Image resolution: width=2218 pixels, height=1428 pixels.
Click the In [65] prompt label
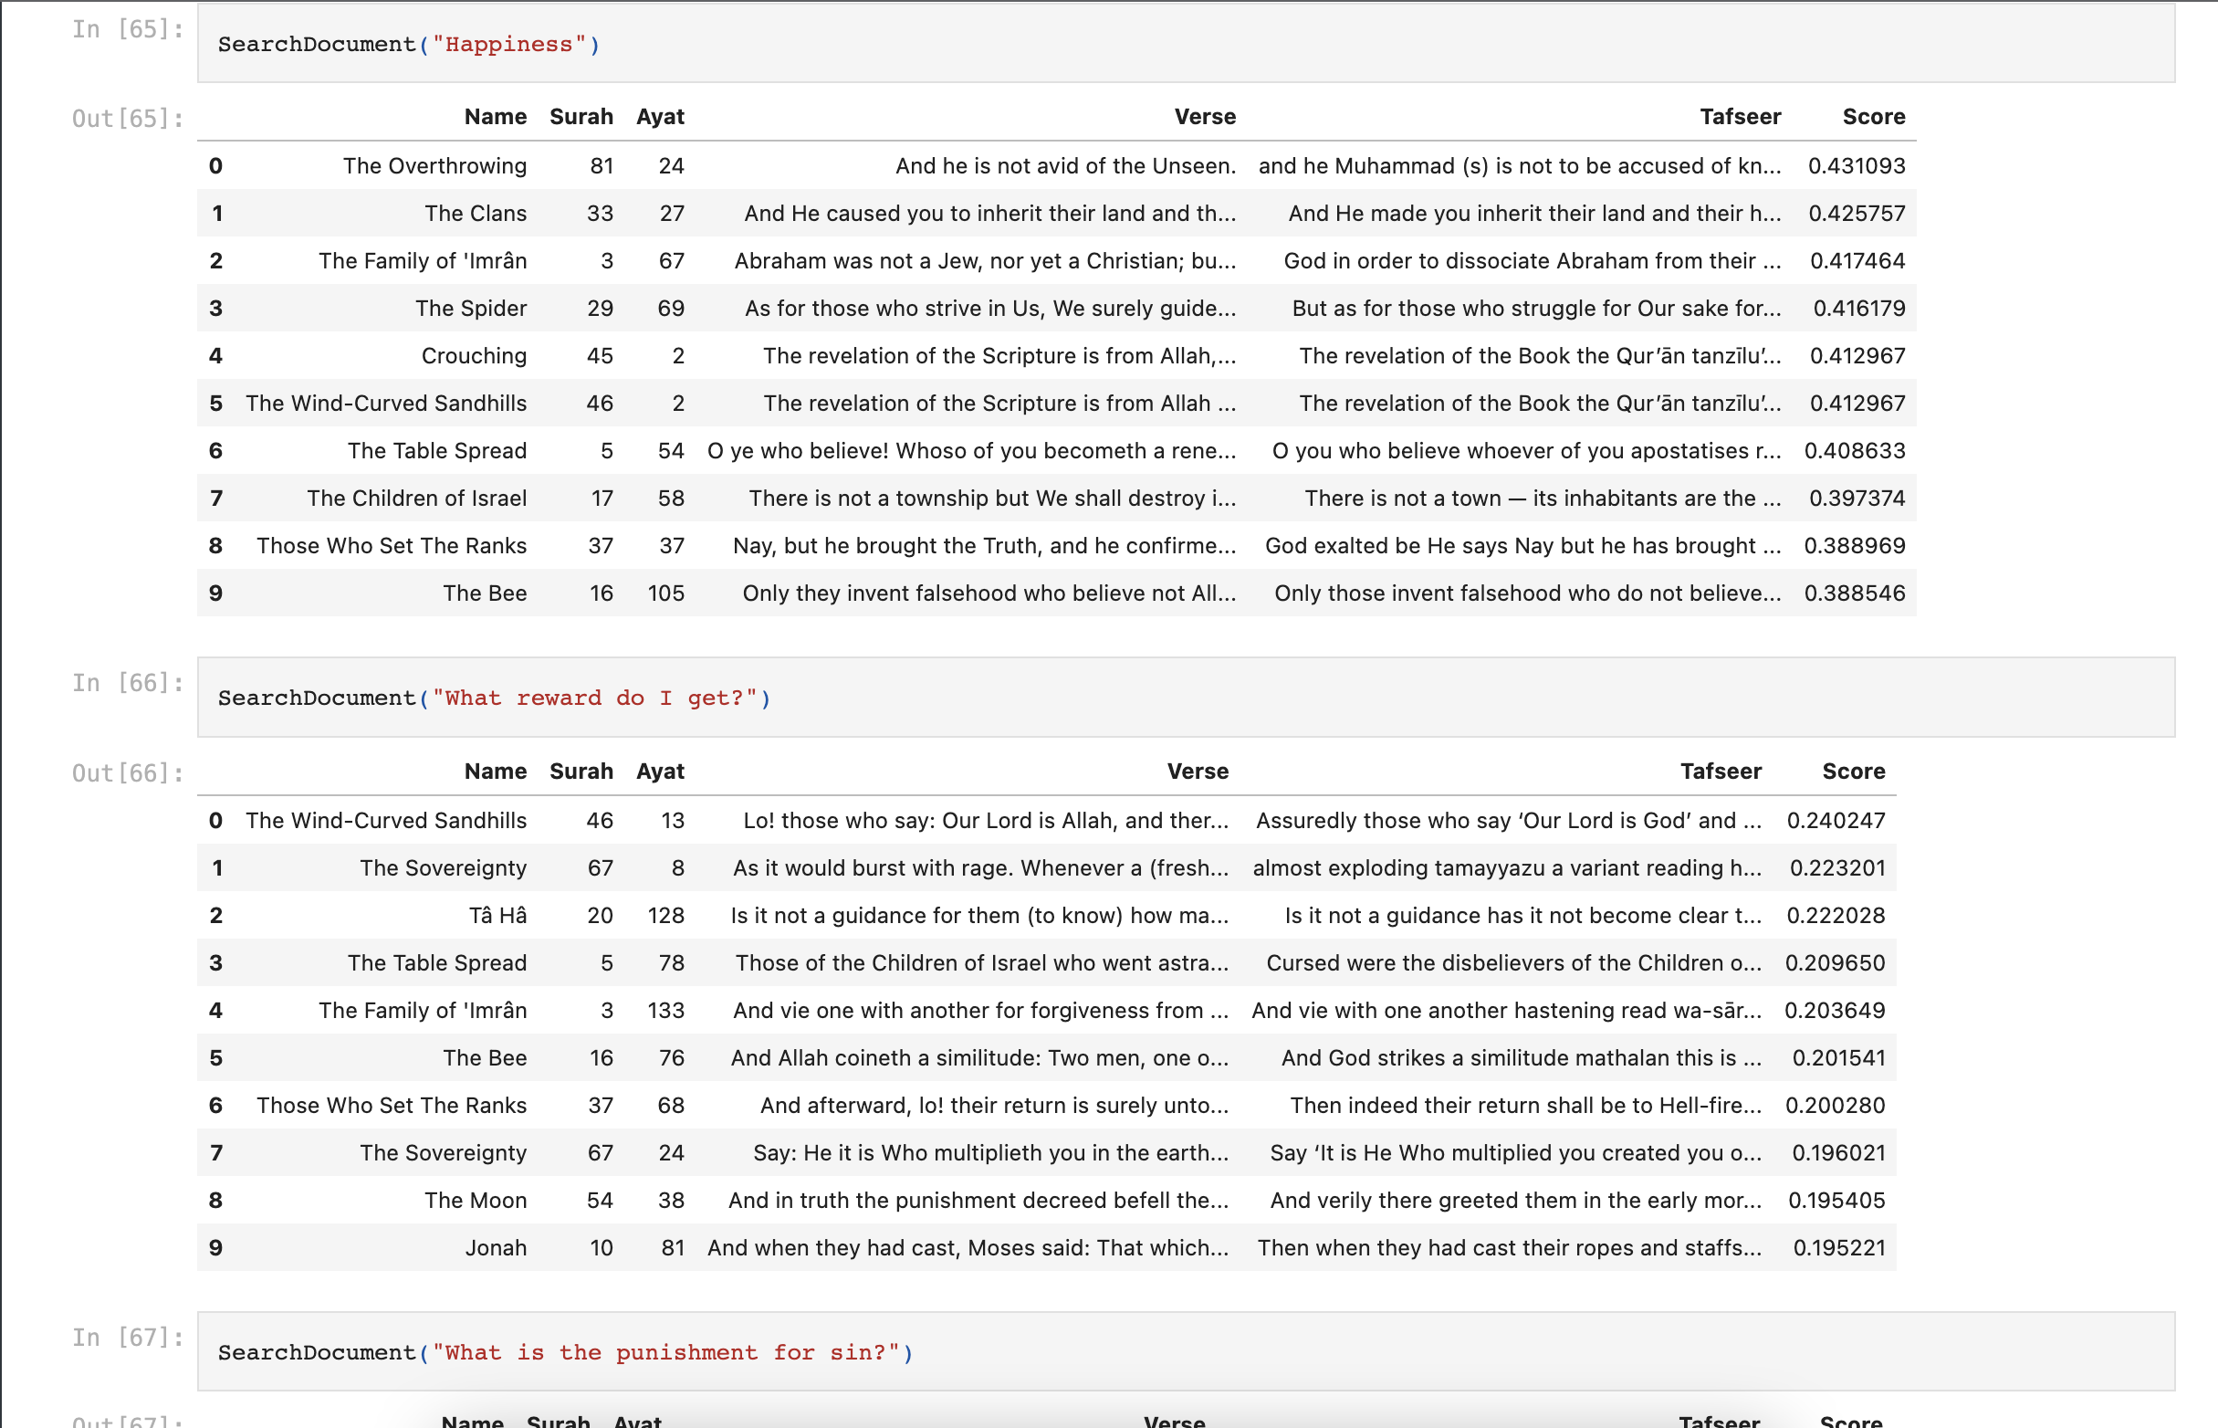coord(128,29)
